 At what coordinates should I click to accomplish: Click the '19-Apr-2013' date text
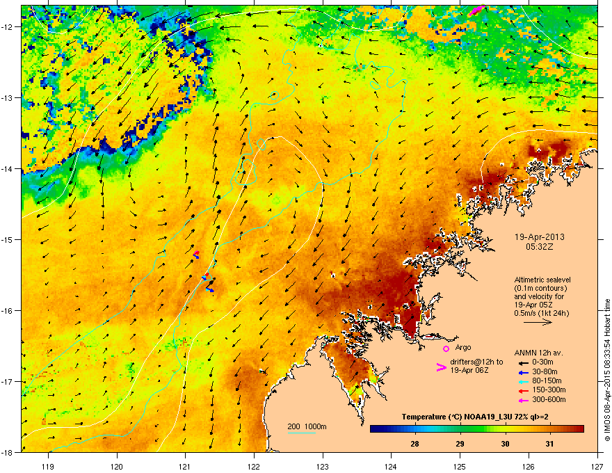coord(540,237)
